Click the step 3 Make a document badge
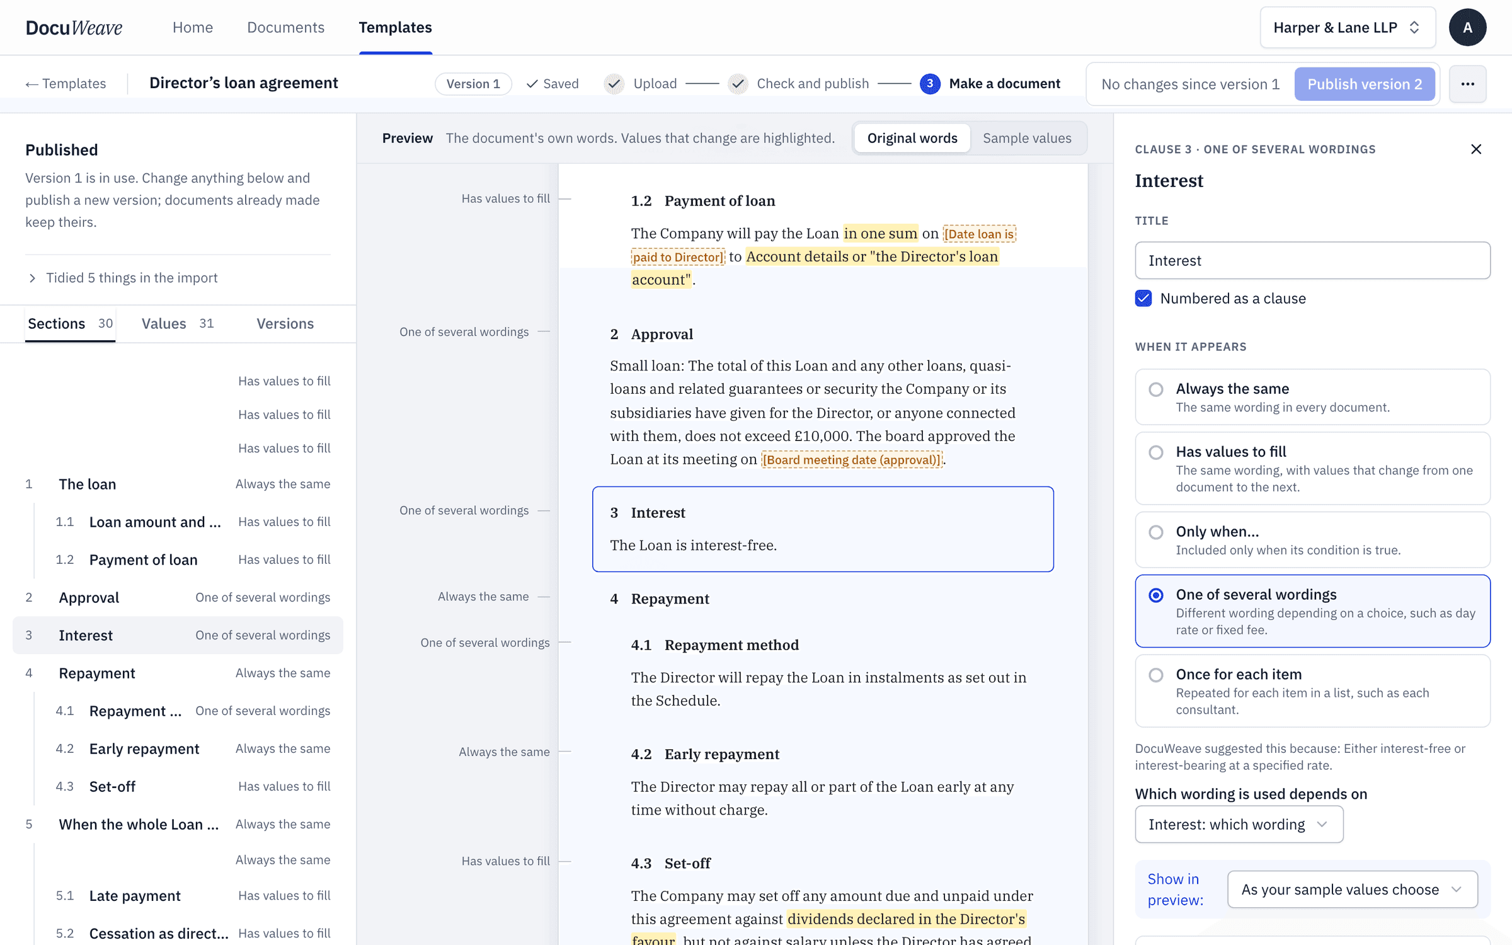 point(930,84)
